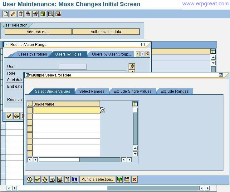Screen dimensions: 230x192
Task: Open table settings icon in Multiple Select dialog
Action: coord(135,104)
